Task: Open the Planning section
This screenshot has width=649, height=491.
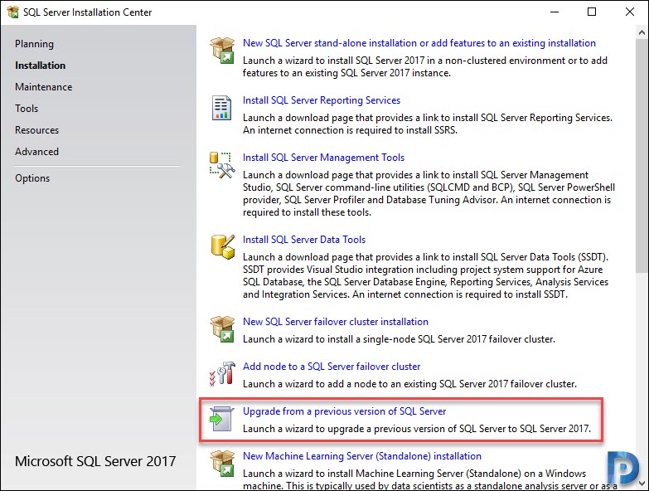Action: coord(34,44)
